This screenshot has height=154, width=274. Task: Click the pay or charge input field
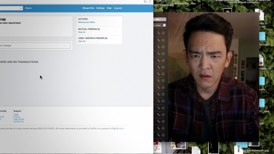tap(35, 46)
